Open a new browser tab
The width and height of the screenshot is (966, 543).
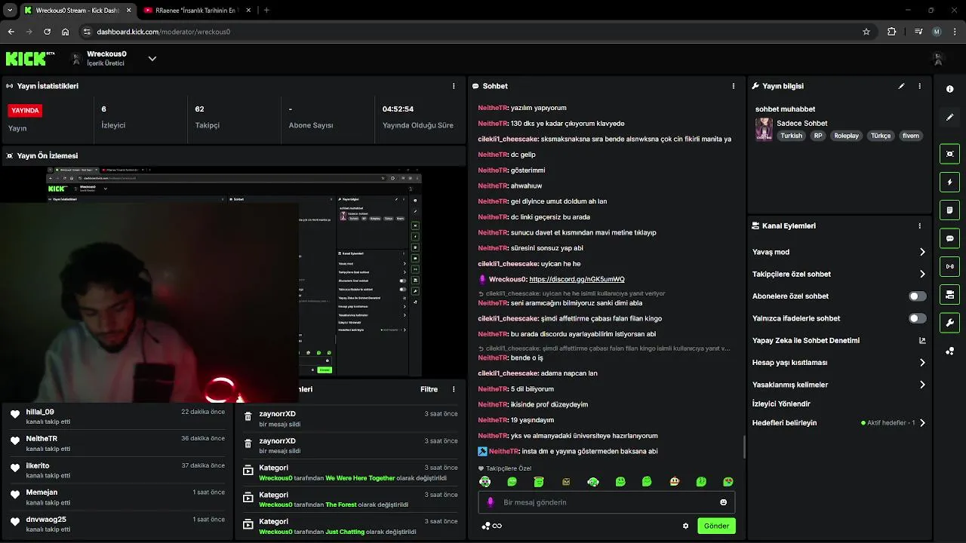click(266, 10)
